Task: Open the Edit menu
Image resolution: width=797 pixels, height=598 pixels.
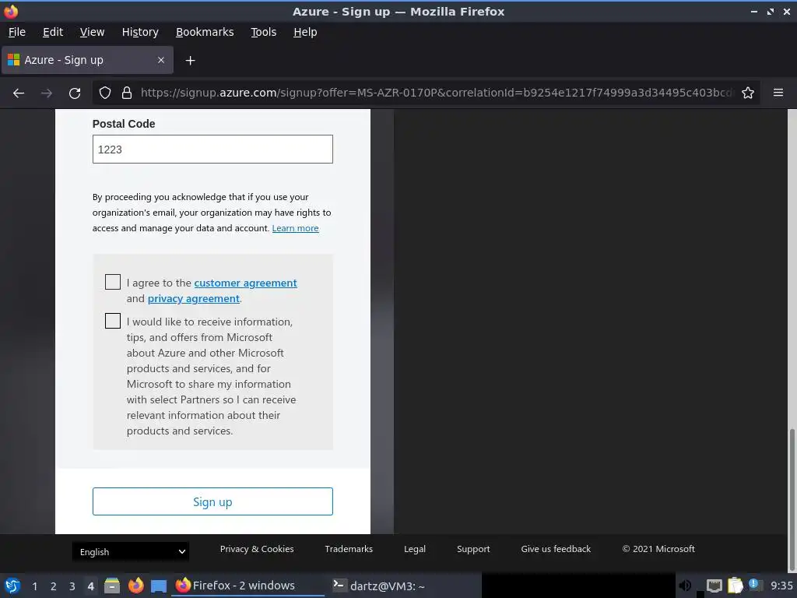Action: 53,32
